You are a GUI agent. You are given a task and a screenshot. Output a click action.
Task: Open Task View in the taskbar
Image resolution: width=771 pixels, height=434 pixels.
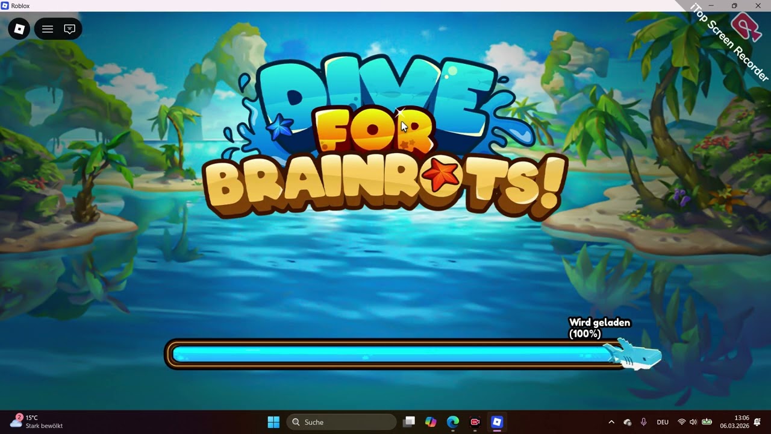[x=409, y=422]
